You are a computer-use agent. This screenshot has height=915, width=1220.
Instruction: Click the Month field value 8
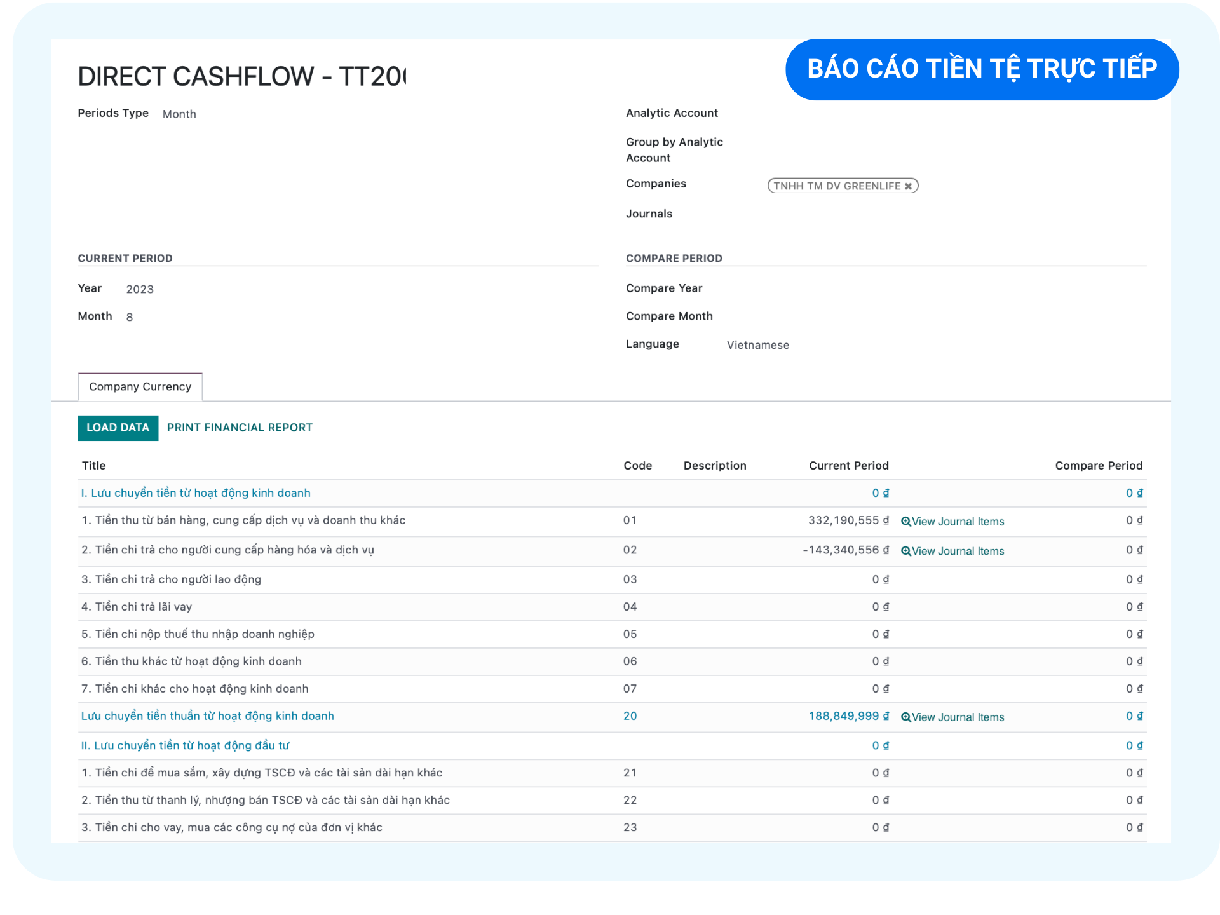(130, 317)
